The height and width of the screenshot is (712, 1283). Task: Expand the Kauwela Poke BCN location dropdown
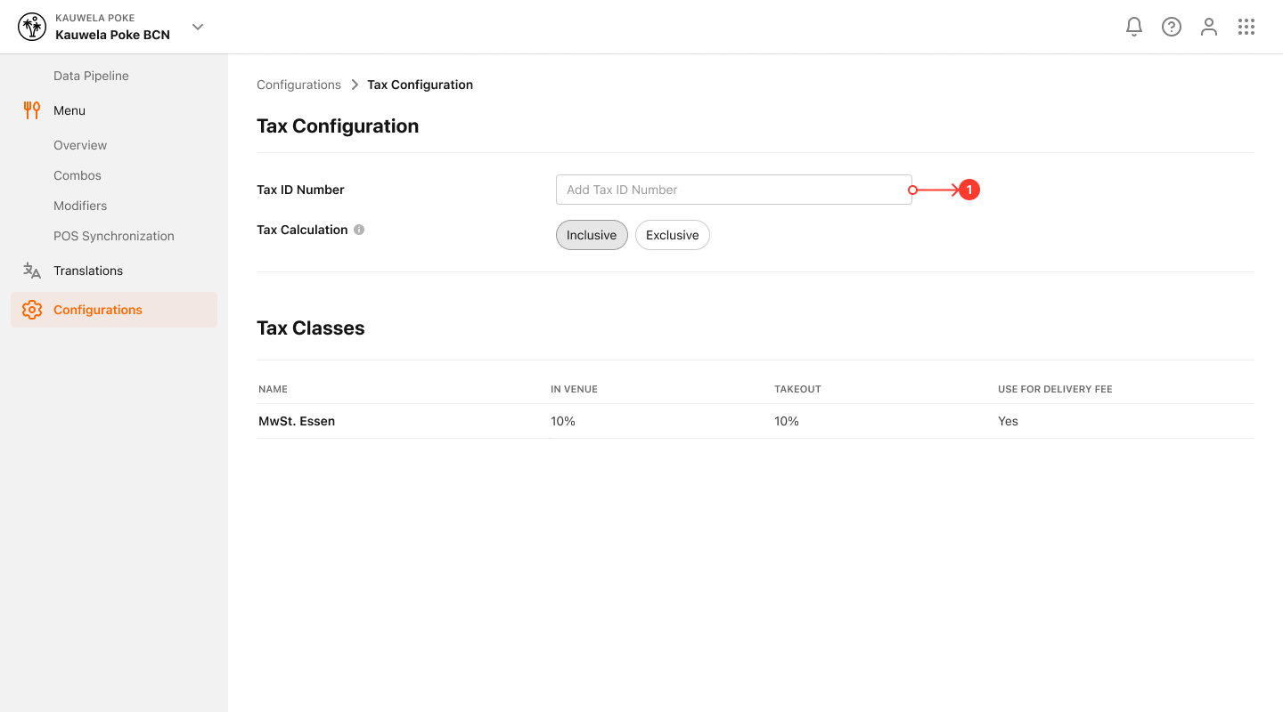(x=198, y=27)
